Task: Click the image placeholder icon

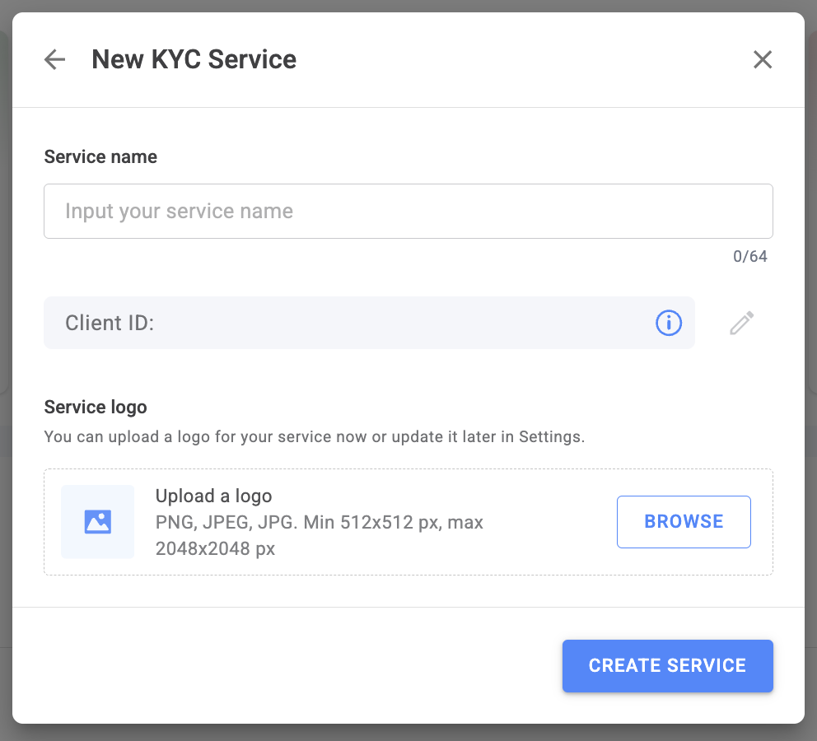Action: (97, 522)
